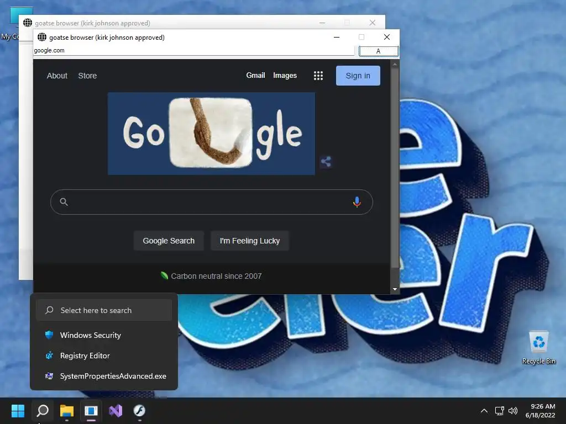Click the SystemPropertiesAdvanced.exe icon

pos(49,376)
